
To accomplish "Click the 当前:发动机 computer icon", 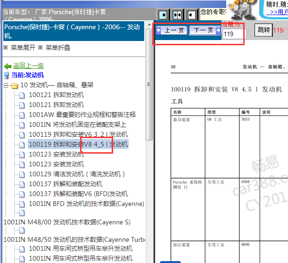I will pyautogui.click(x=7, y=75).
